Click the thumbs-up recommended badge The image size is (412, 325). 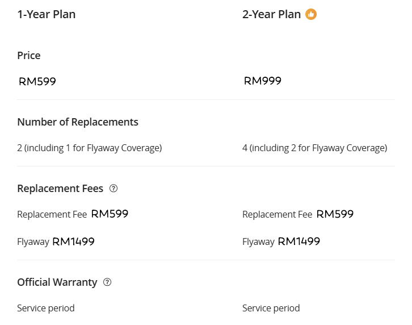pyautogui.click(x=311, y=14)
